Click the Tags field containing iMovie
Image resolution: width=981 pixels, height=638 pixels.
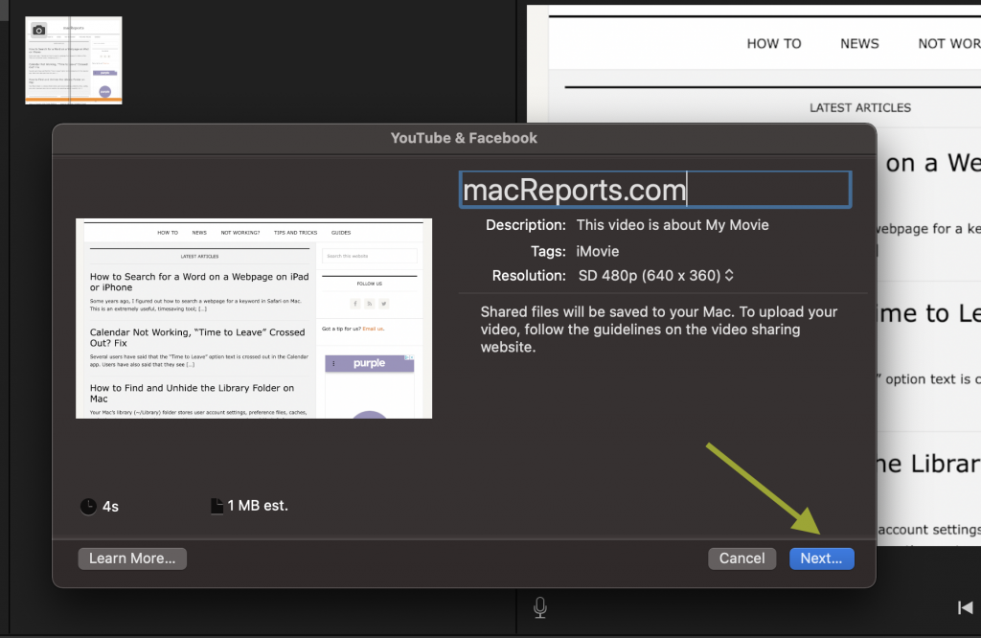[598, 251]
